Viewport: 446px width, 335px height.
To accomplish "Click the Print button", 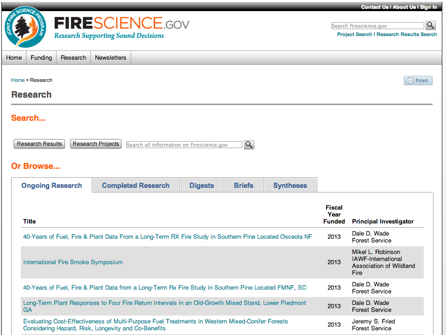I will [x=418, y=81].
